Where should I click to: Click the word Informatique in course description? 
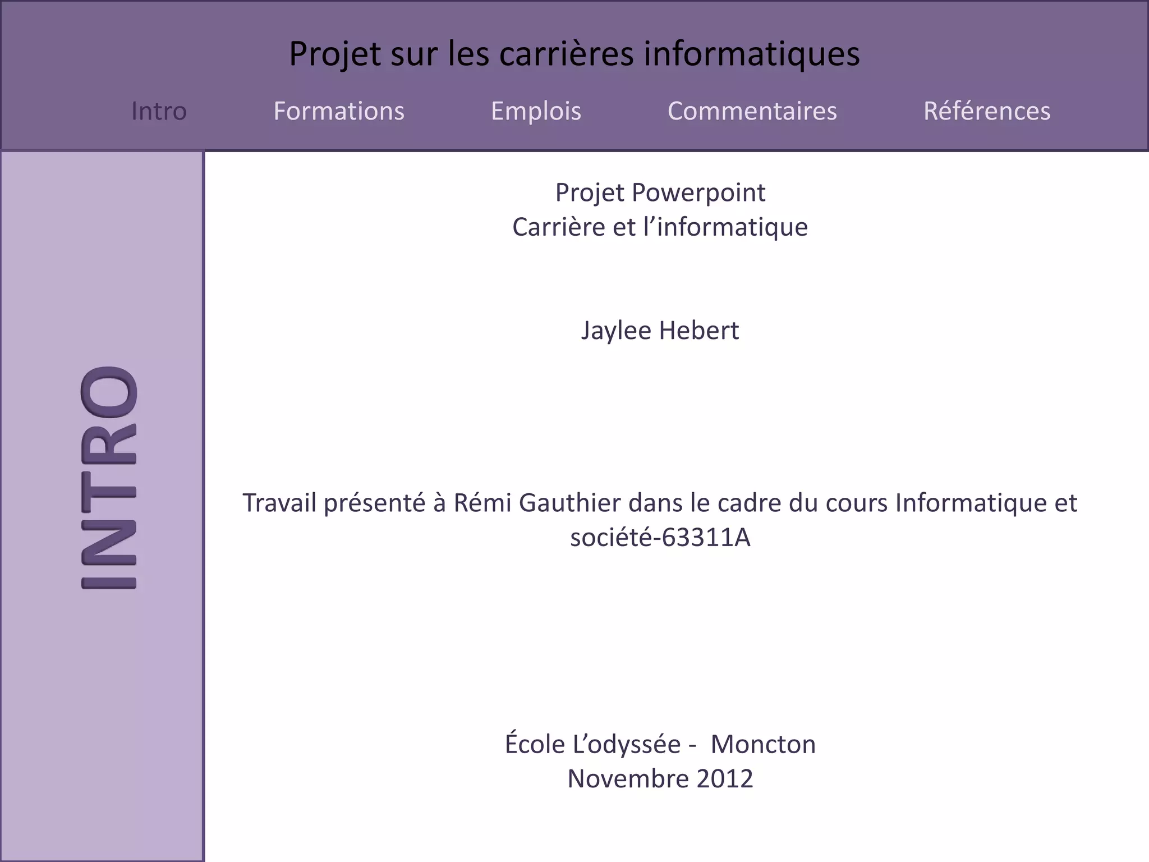[971, 503]
